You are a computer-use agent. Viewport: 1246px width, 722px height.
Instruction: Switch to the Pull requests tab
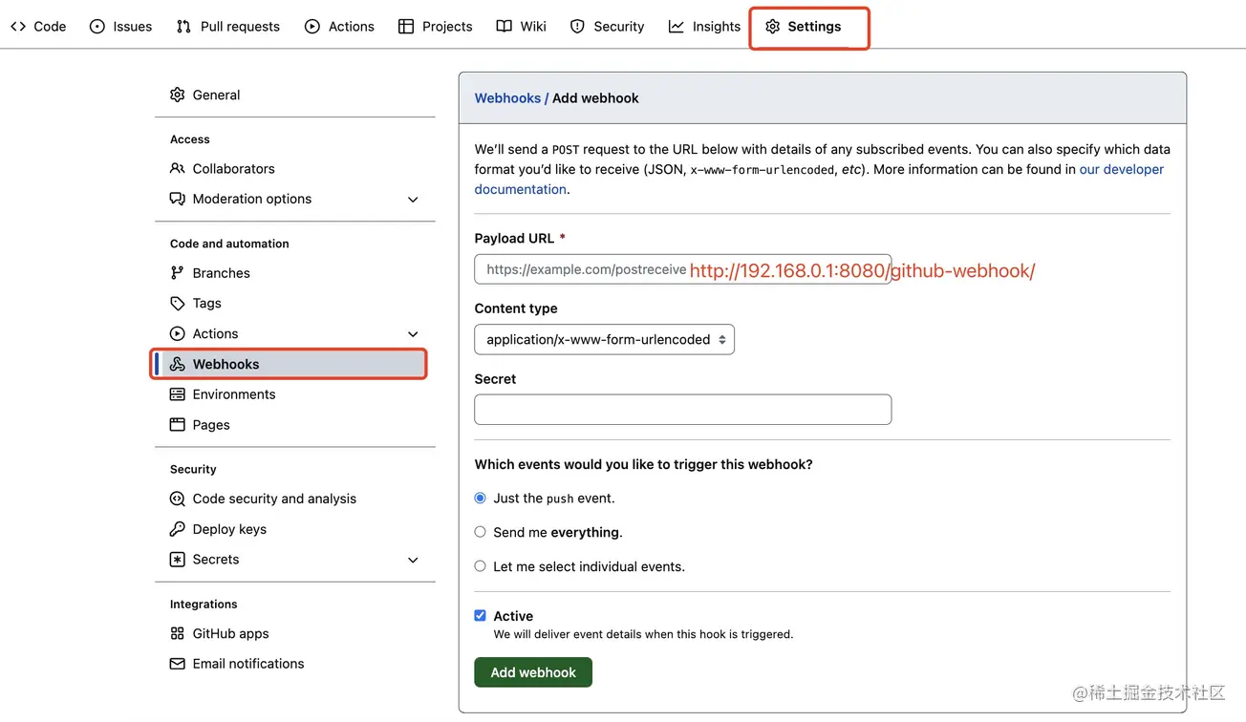click(228, 27)
